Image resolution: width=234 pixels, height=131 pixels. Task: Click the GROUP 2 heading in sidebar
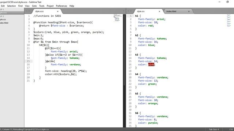[2, 16]
